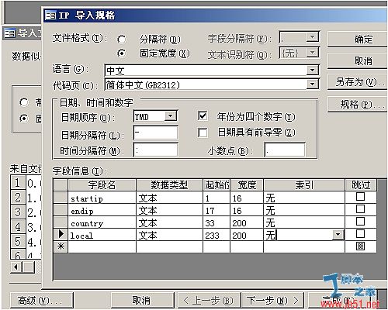Screen dimensions: 388x310
Task: Select the endip row selector
Action: coord(61,210)
